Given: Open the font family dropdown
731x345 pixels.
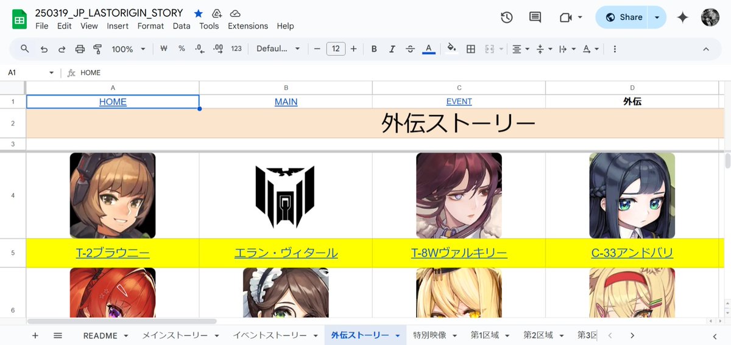Looking at the screenshot, I should pos(278,49).
